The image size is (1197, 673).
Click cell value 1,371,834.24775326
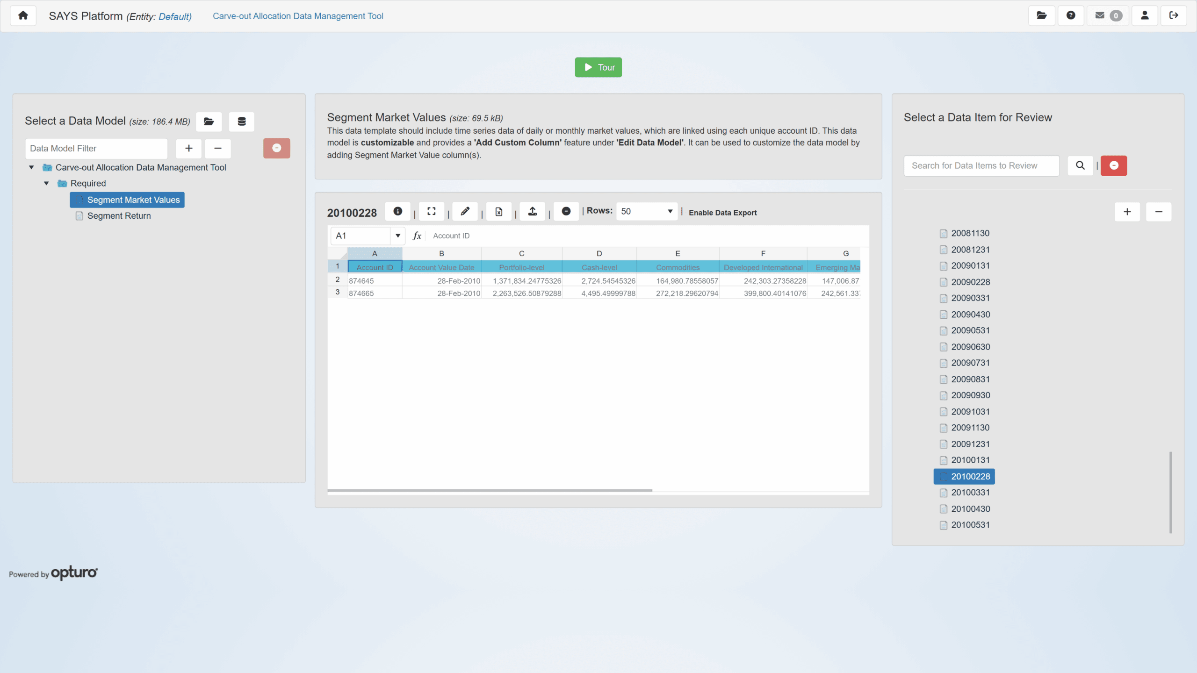pyautogui.click(x=522, y=280)
